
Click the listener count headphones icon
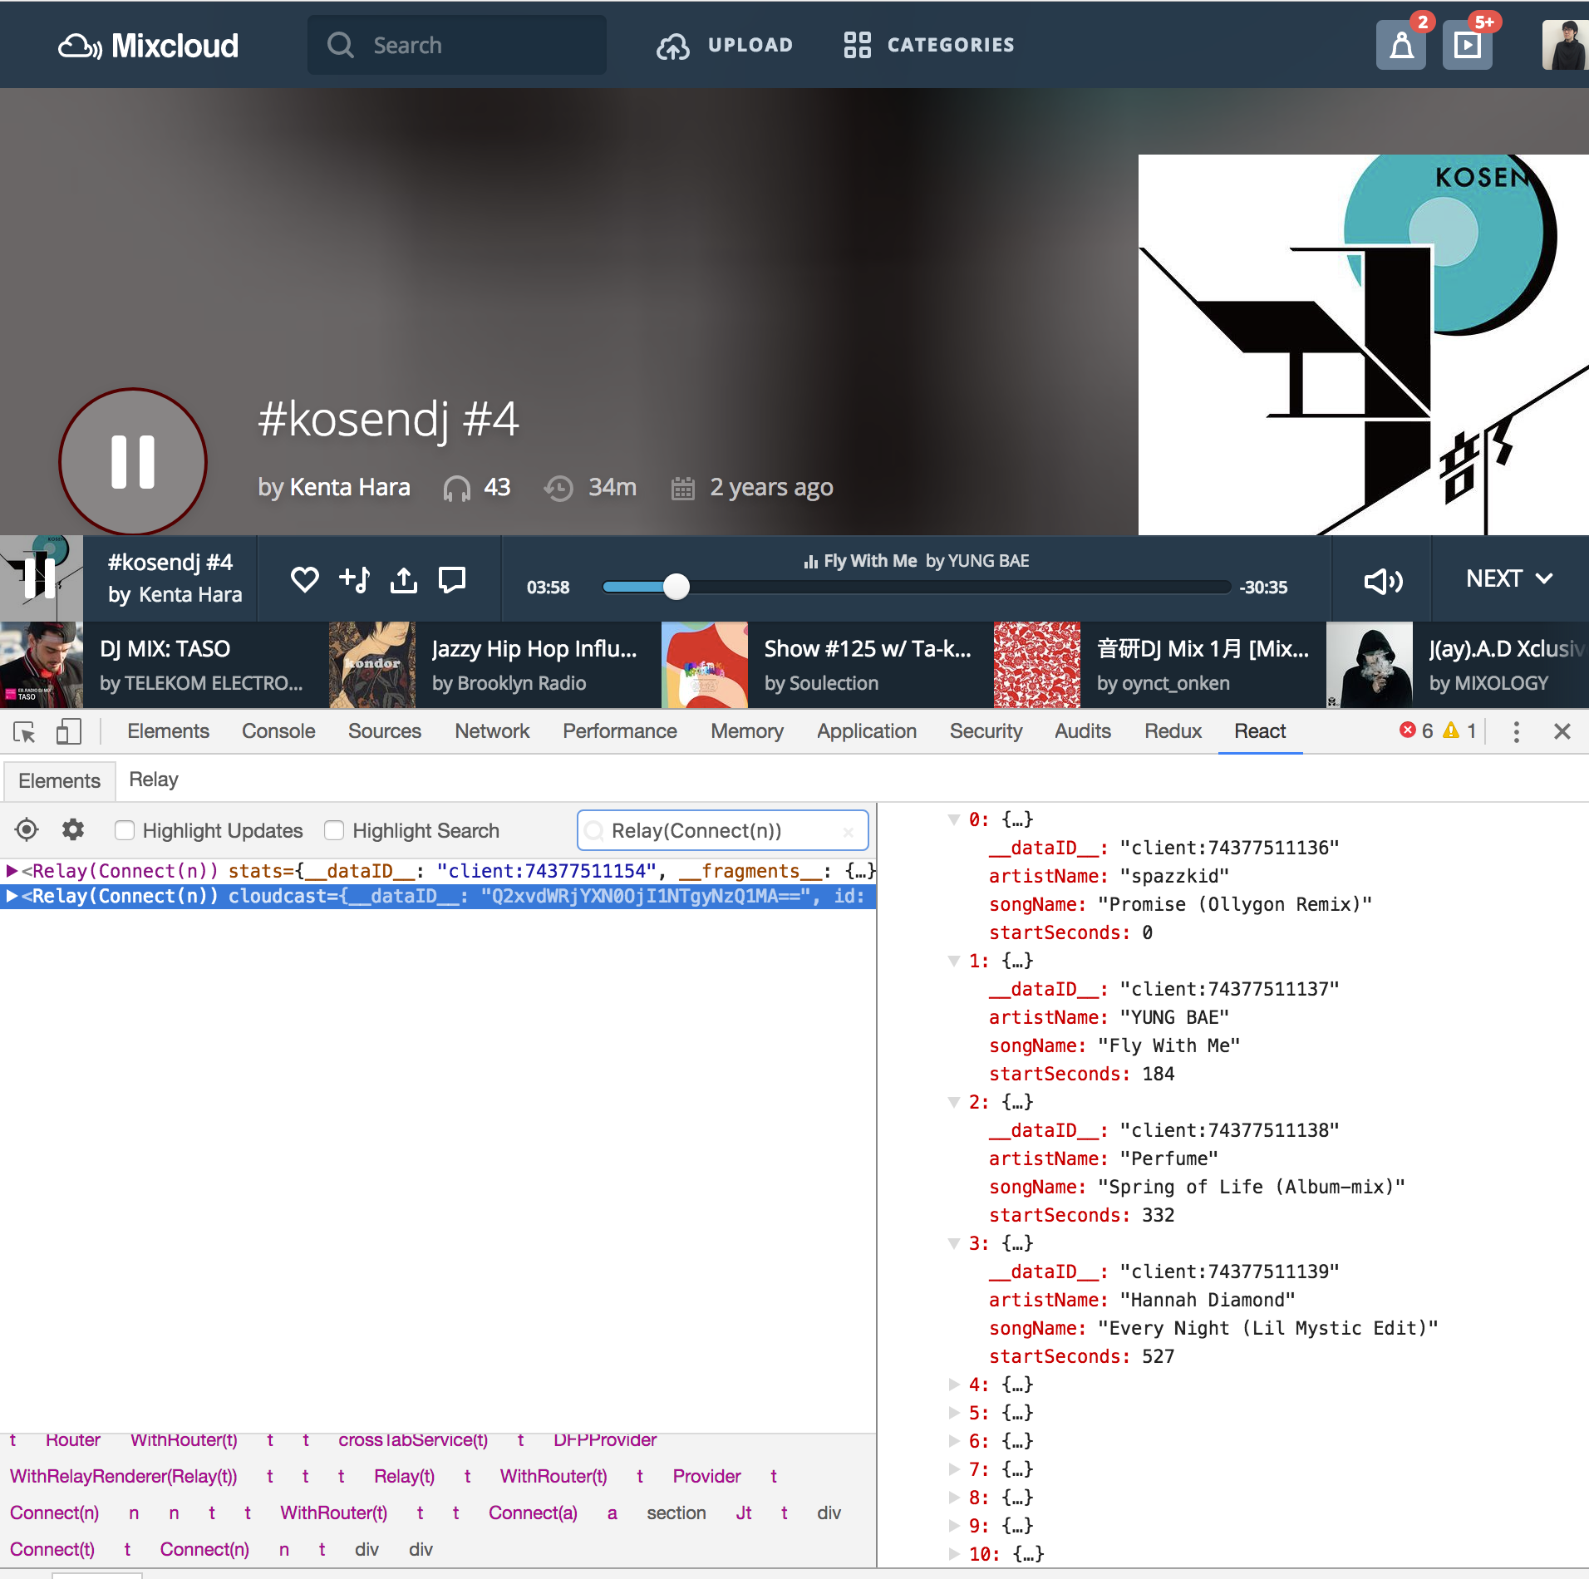[x=456, y=488]
